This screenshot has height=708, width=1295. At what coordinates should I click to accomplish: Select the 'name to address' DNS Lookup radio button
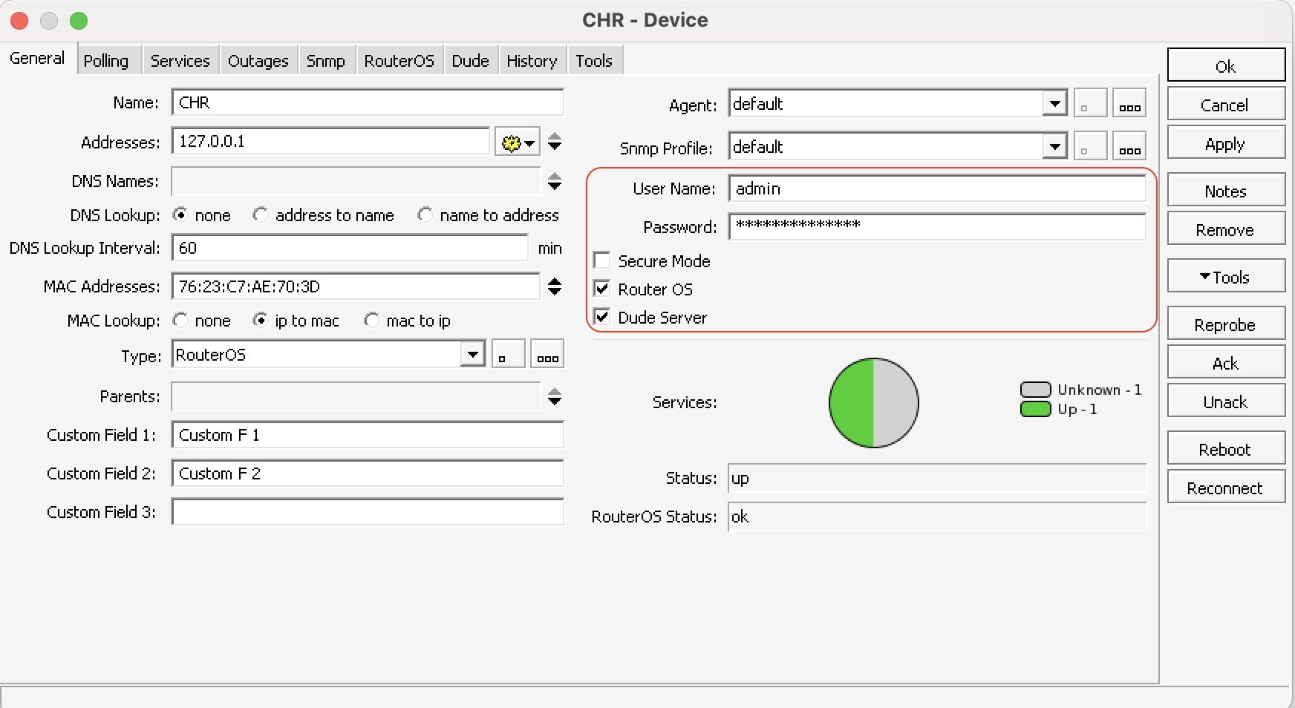[x=425, y=214]
